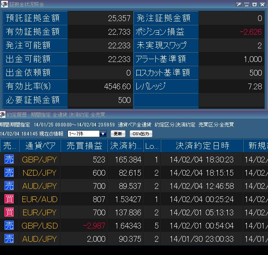Click the 90.375 settlement price
This screenshot has height=255, width=268.
[x=130, y=239]
